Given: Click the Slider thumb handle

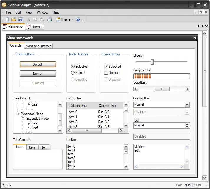Looking at the screenshot, I should click(x=152, y=62).
